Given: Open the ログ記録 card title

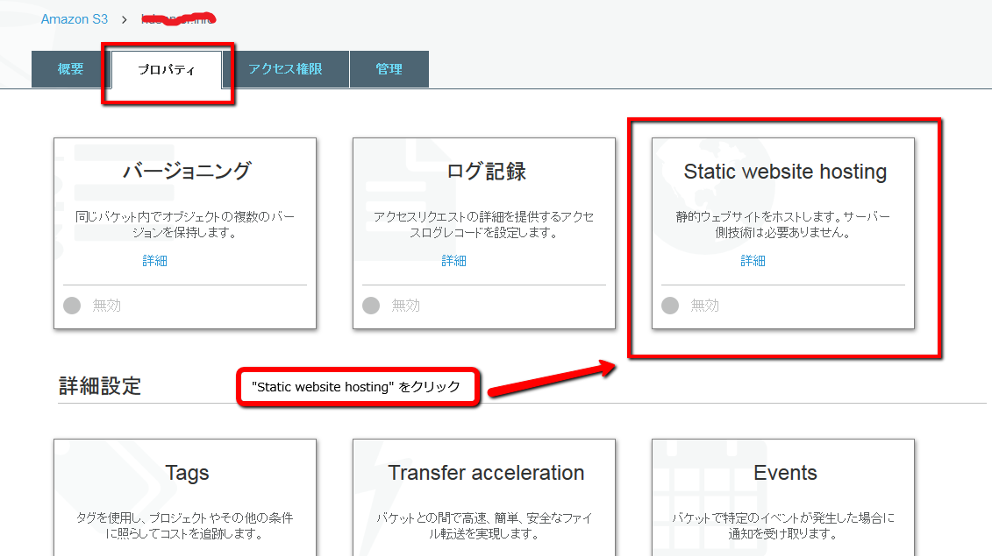Looking at the screenshot, I should click(486, 171).
